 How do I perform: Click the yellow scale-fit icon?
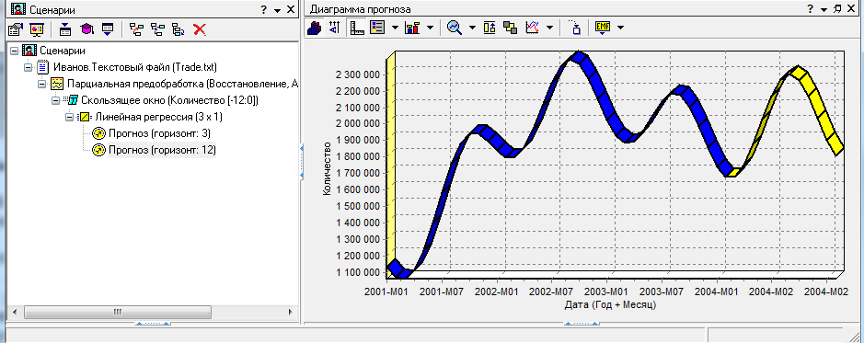click(490, 28)
